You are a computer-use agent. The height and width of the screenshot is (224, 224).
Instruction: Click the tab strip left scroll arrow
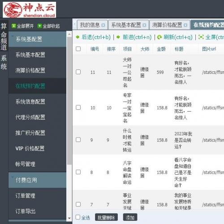pos(75,24)
